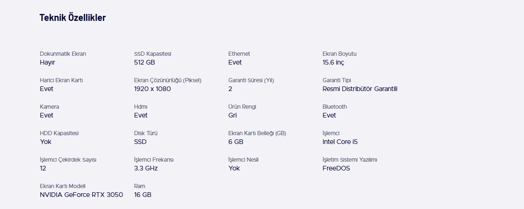Select Resmi Distribütör Garantili text
This screenshot has height=209, width=524.
pos(360,89)
